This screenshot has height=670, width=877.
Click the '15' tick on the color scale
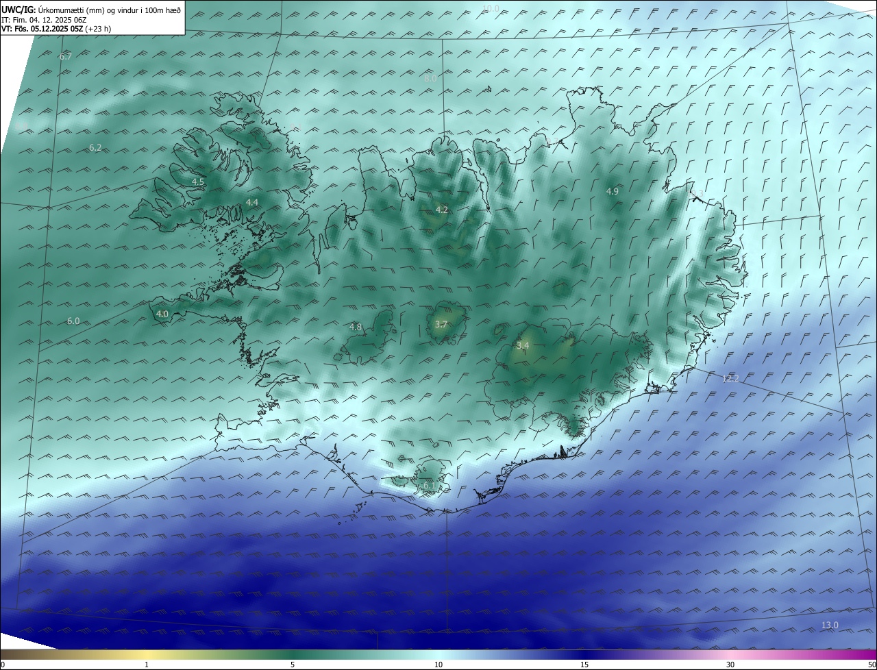click(584, 665)
